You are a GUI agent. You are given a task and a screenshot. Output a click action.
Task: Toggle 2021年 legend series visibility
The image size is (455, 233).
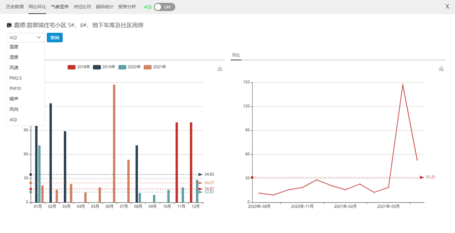click(155, 67)
